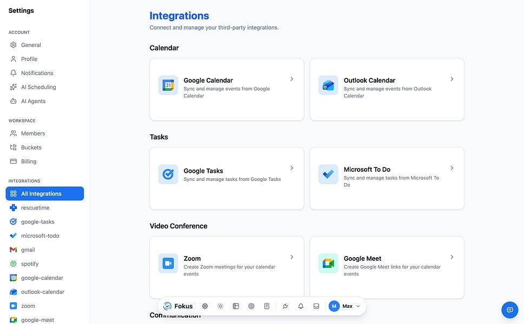The image size is (524, 324).
Task: Open the chat bubble in bottom corner
Action: [509, 309]
